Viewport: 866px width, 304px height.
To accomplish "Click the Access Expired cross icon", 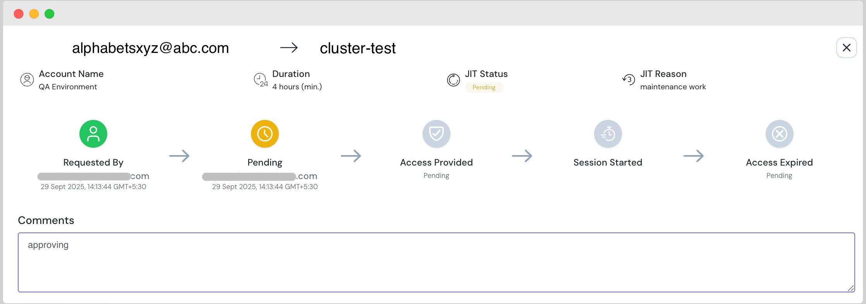I will point(780,134).
